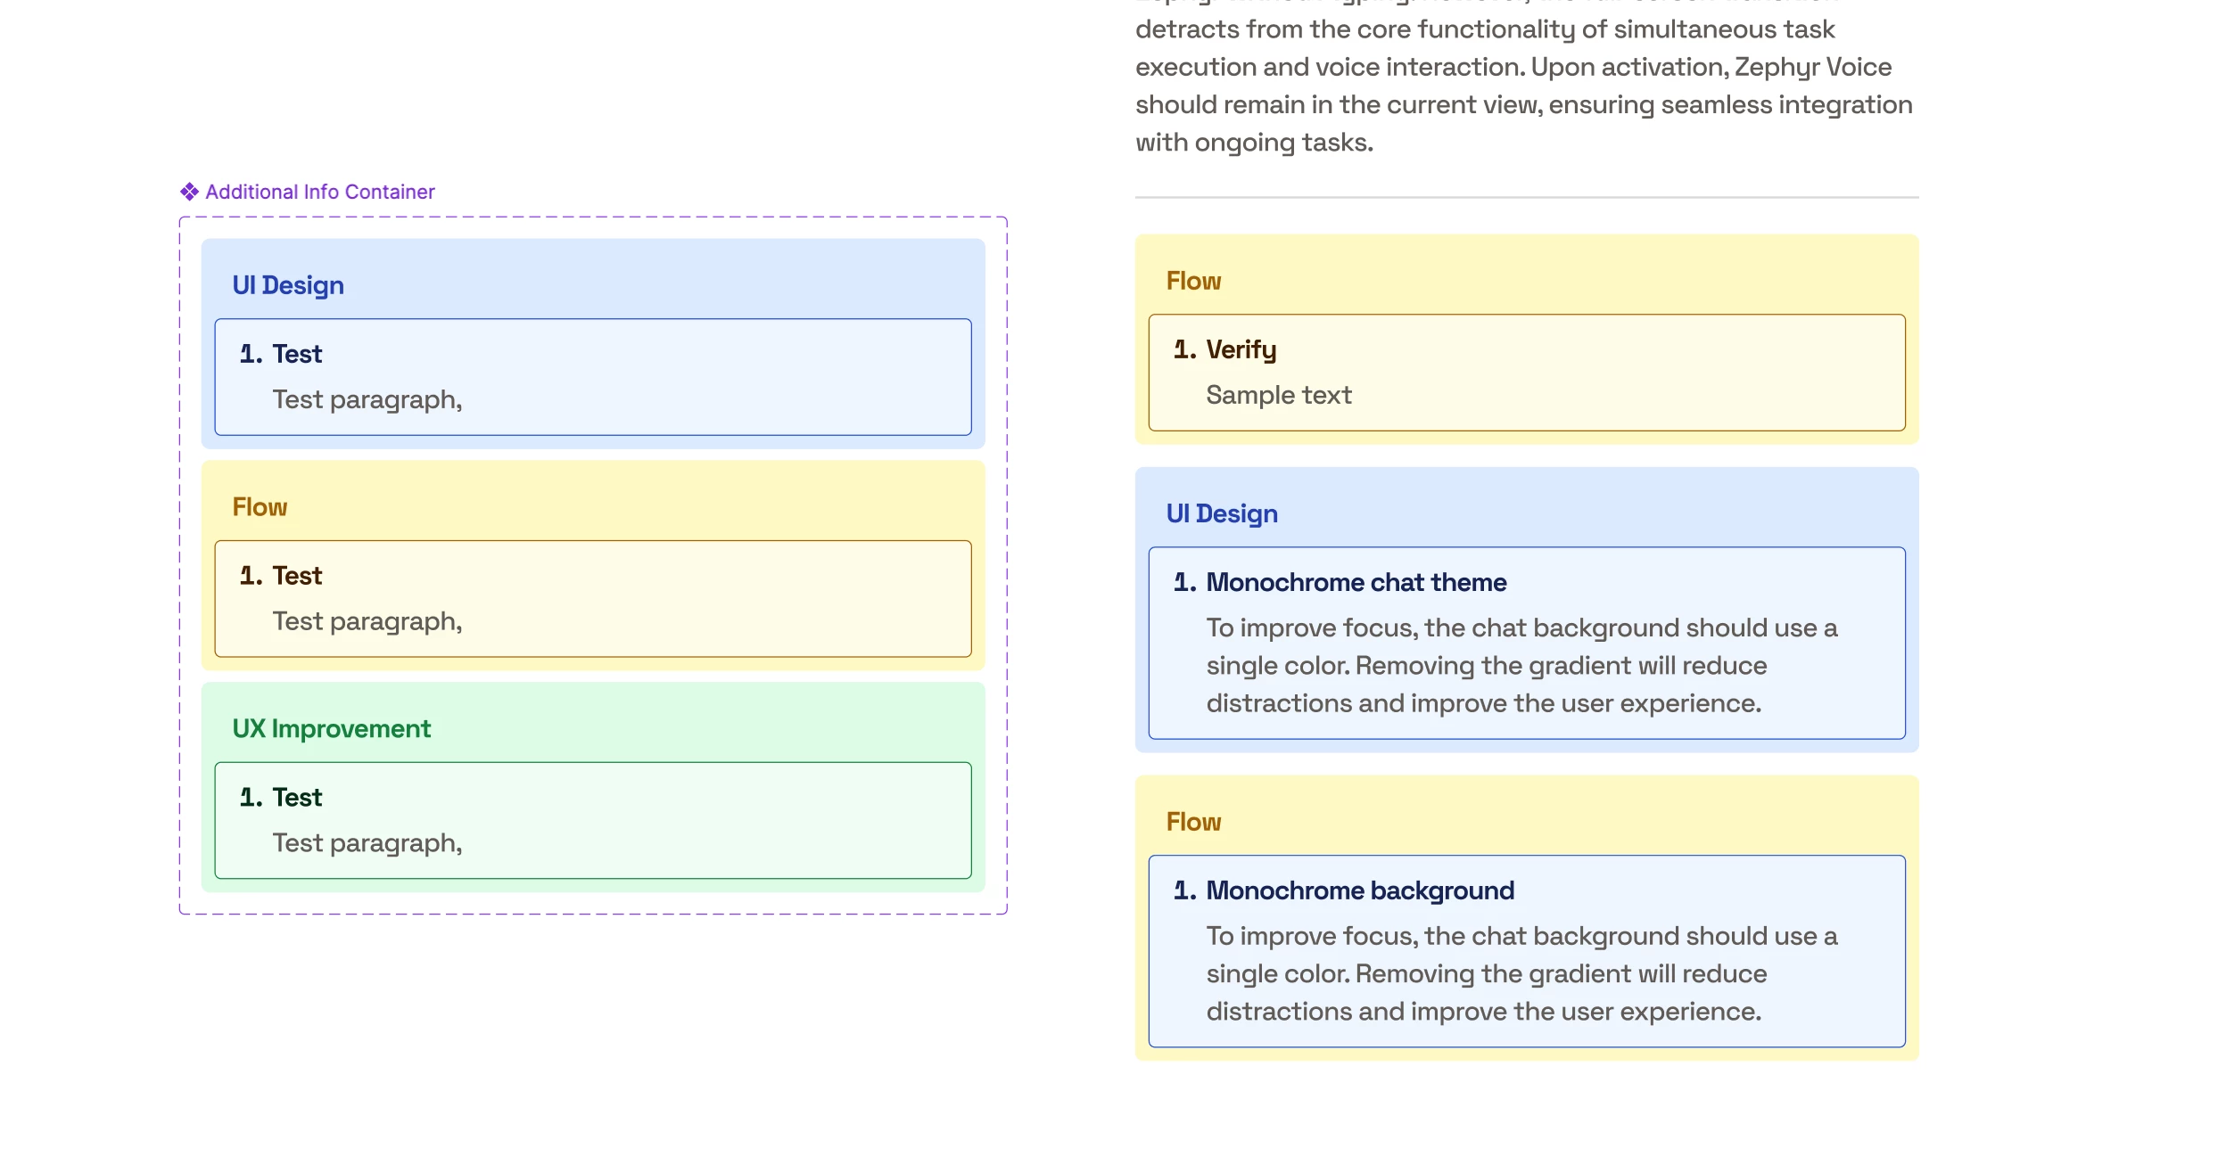2226x1173 pixels.
Task: Select the Verify item title
Action: tap(1241, 349)
